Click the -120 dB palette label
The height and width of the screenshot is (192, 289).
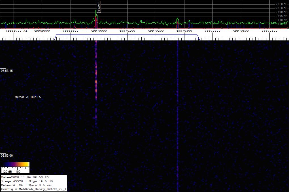coord(7,172)
